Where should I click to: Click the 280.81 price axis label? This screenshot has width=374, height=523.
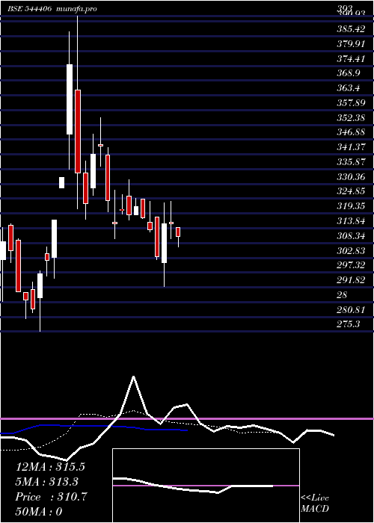pyautogui.click(x=351, y=310)
